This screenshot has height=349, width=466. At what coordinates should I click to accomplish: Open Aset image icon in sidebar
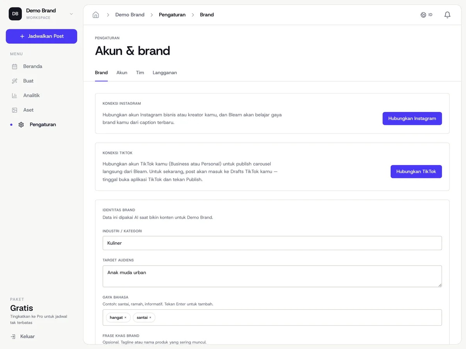(x=14, y=110)
